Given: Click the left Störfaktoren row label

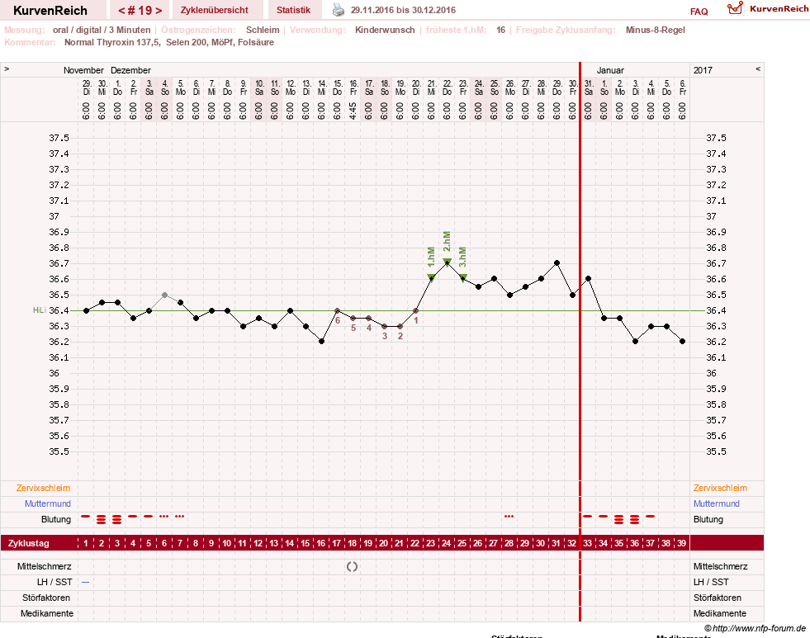Looking at the screenshot, I should pos(46,598).
